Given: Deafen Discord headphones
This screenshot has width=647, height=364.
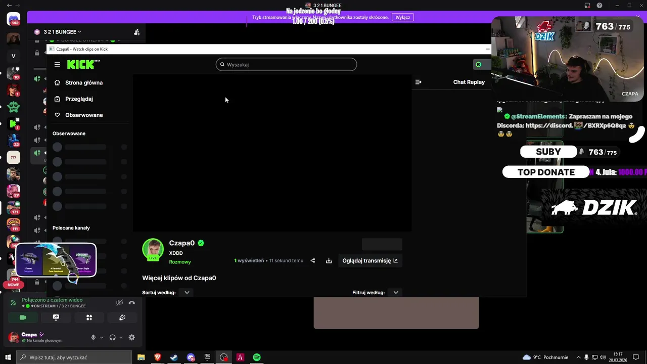Looking at the screenshot, I should [x=112, y=337].
